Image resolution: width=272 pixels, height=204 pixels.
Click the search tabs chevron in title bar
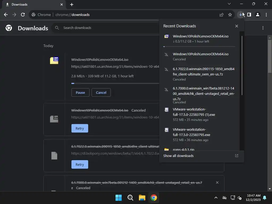229,4
